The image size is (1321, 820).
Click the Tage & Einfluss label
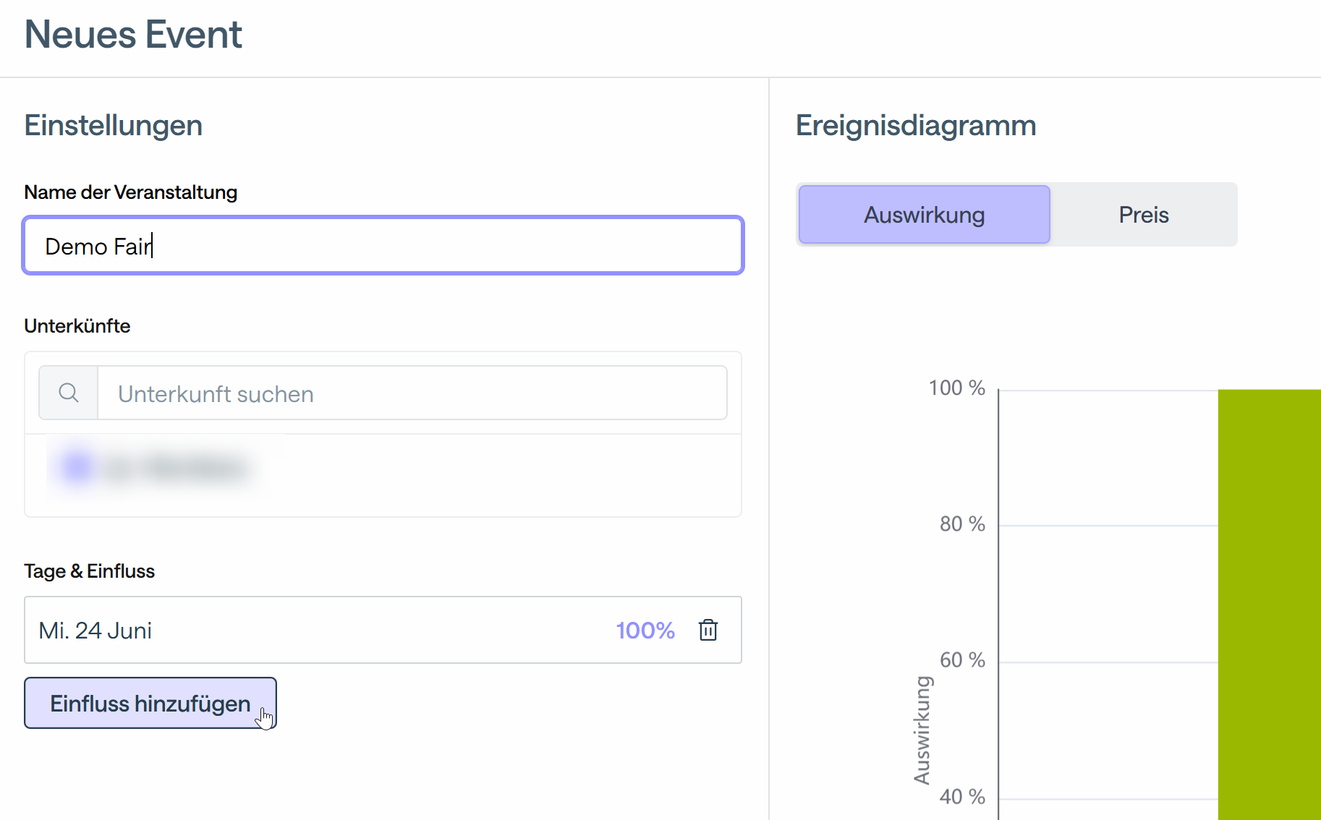89,571
